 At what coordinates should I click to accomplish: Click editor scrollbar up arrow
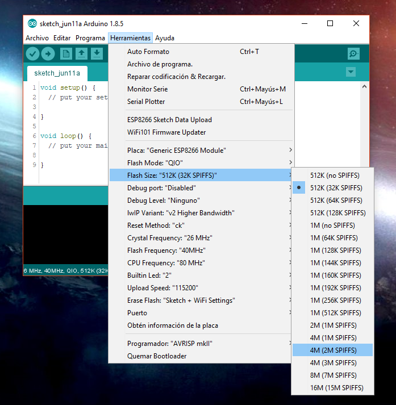[x=365, y=86]
